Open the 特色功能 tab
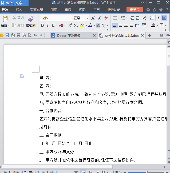The image size is (170, 173). point(114,10)
